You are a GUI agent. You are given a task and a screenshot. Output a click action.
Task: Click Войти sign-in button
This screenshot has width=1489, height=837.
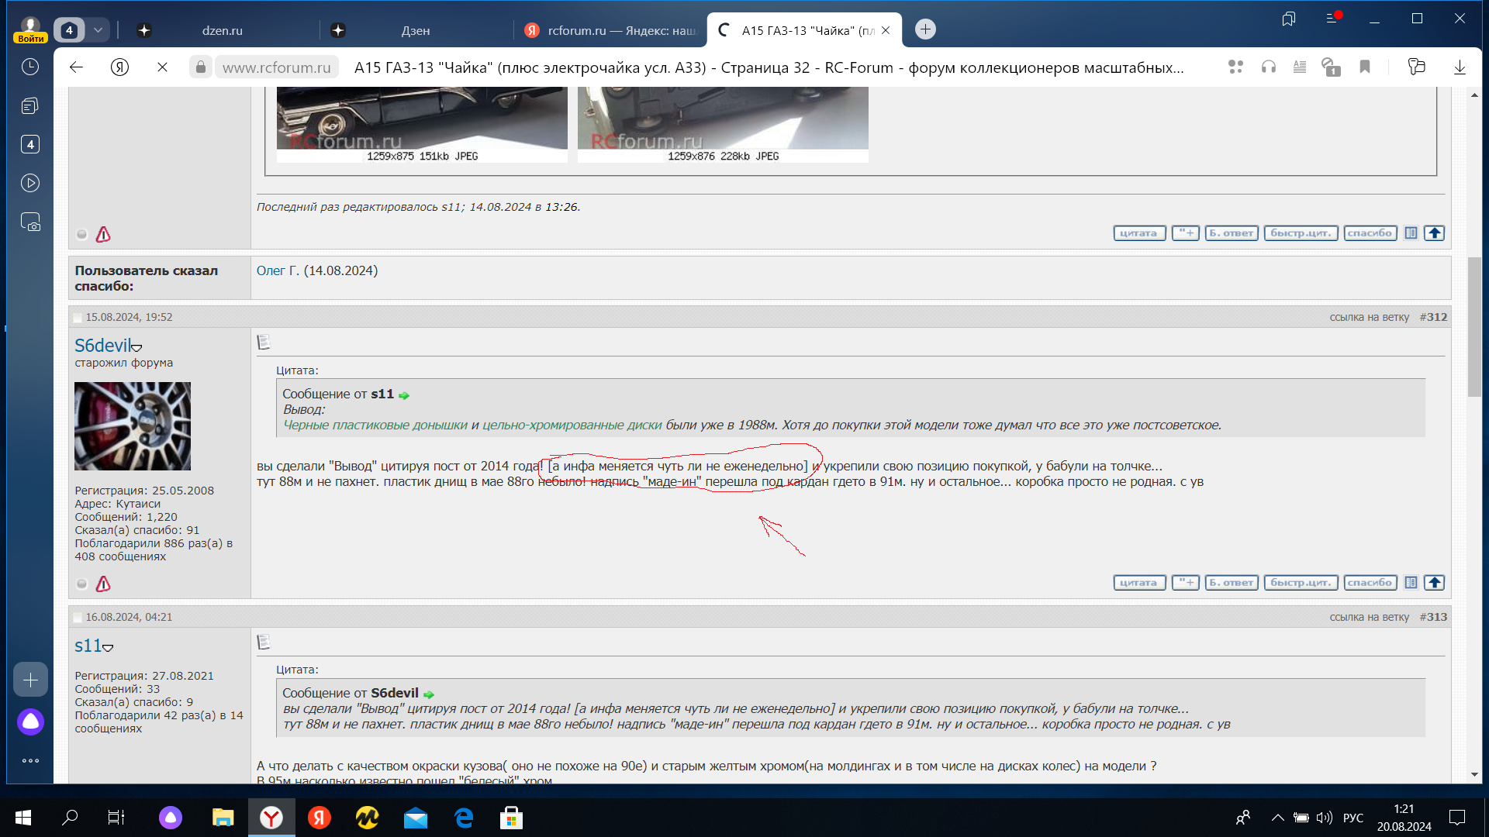coord(31,38)
